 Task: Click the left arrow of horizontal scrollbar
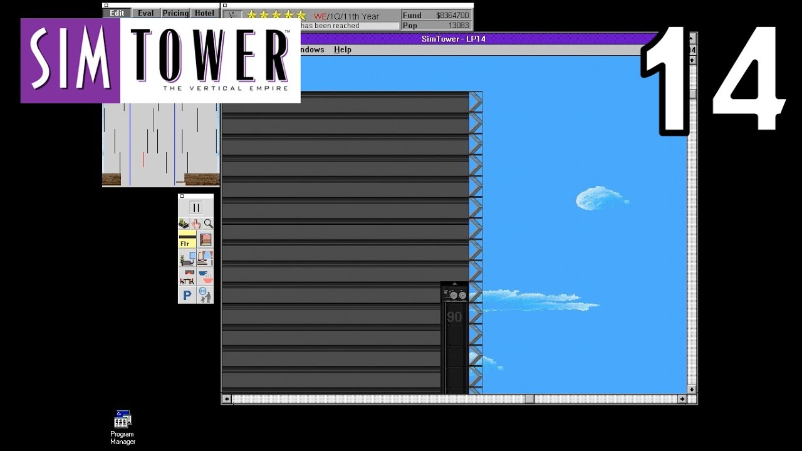pyautogui.click(x=227, y=399)
